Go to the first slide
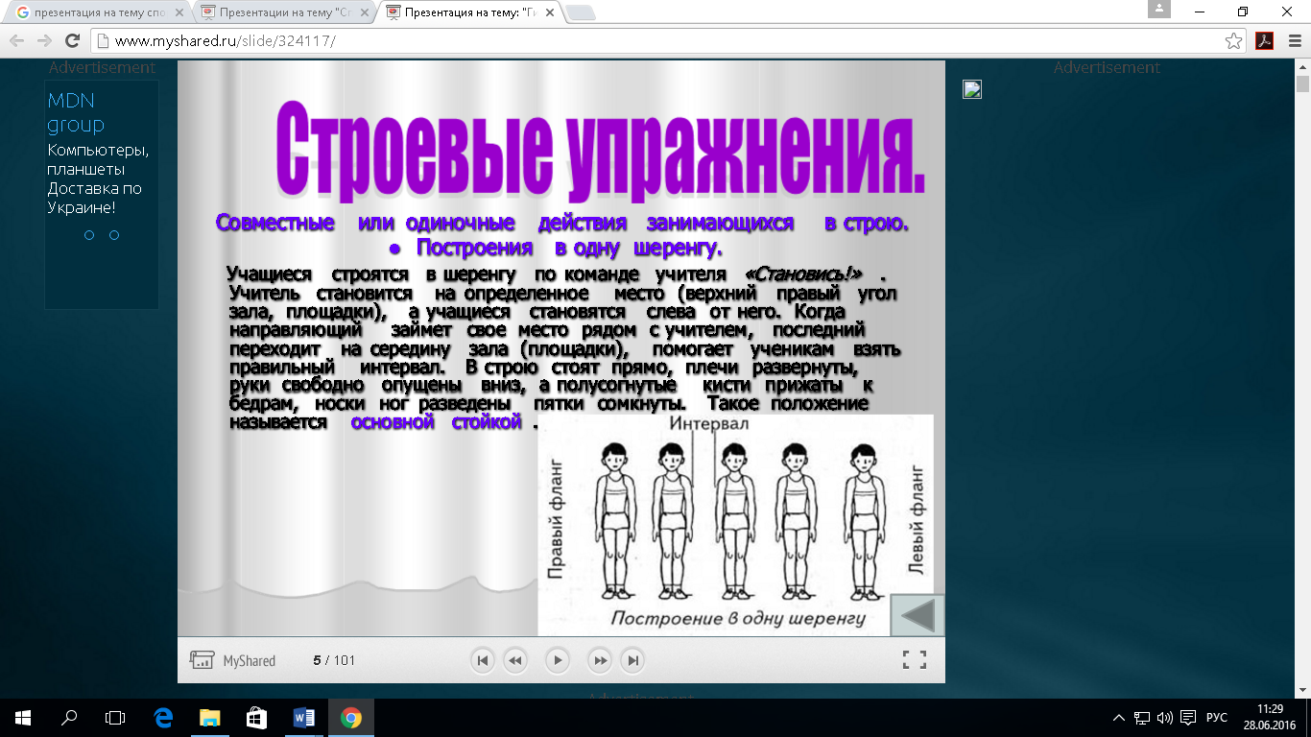 coord(483,660)
